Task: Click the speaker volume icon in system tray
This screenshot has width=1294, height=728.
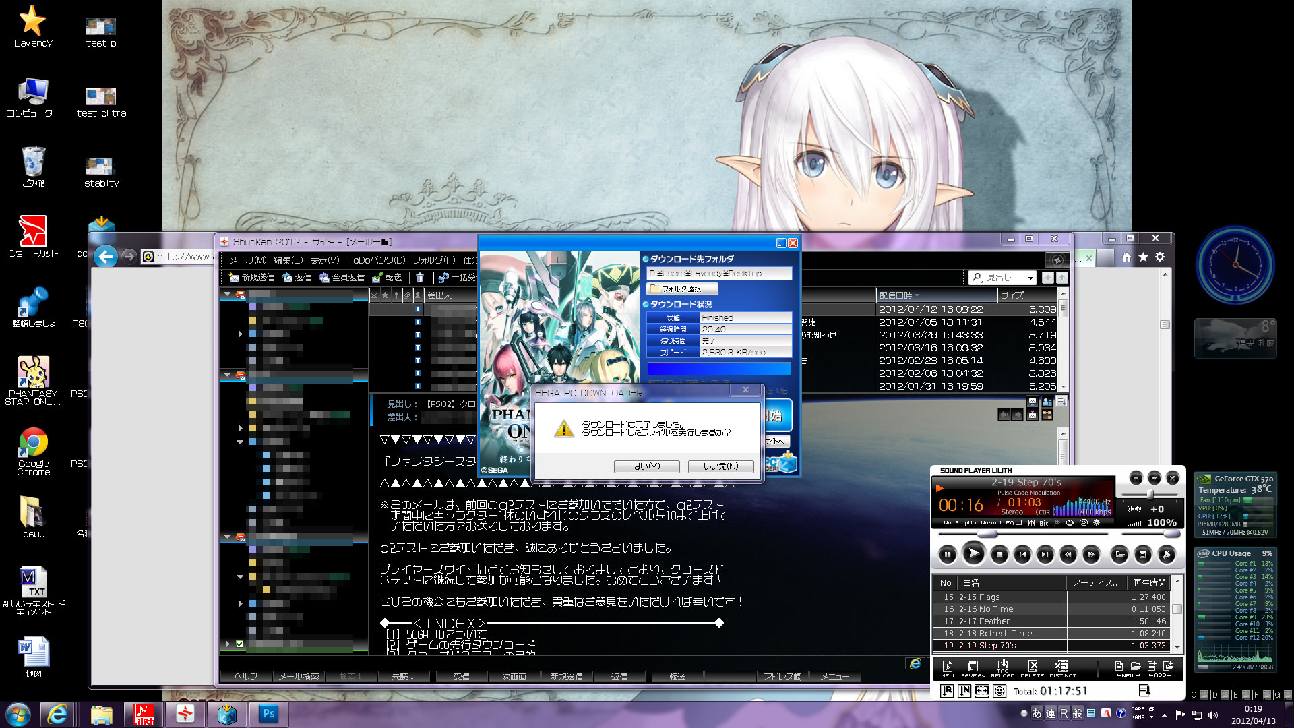Action: [x=1214, y=715]
